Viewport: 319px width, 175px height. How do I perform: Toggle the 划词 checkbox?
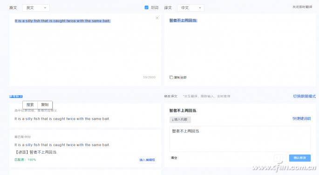[147, 7]
